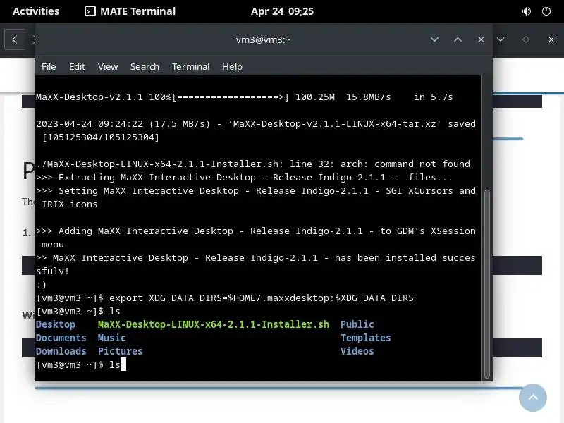This screenshot has width=564, height=423.
Task: Click the export XDG_DATA_DIRS command line
Action: [x=225, y=298]
